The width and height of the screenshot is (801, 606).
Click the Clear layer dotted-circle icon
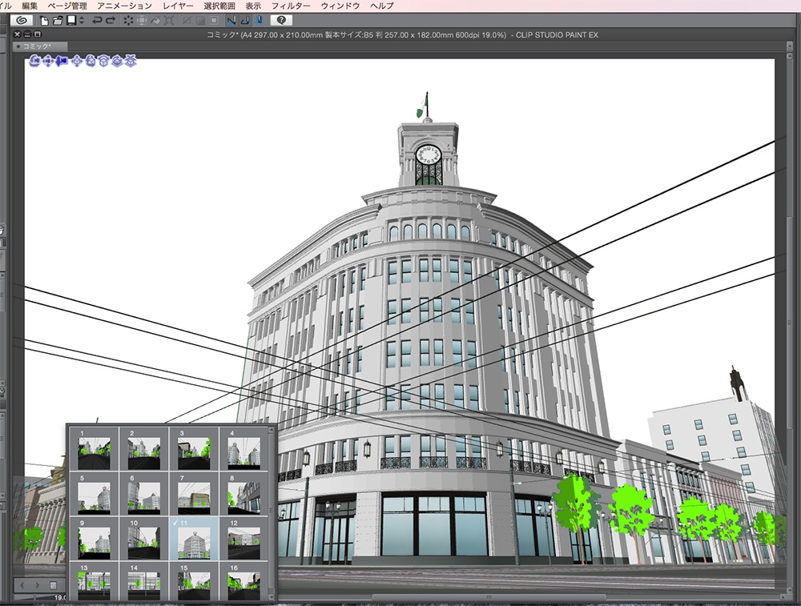(x=128, y=21)
